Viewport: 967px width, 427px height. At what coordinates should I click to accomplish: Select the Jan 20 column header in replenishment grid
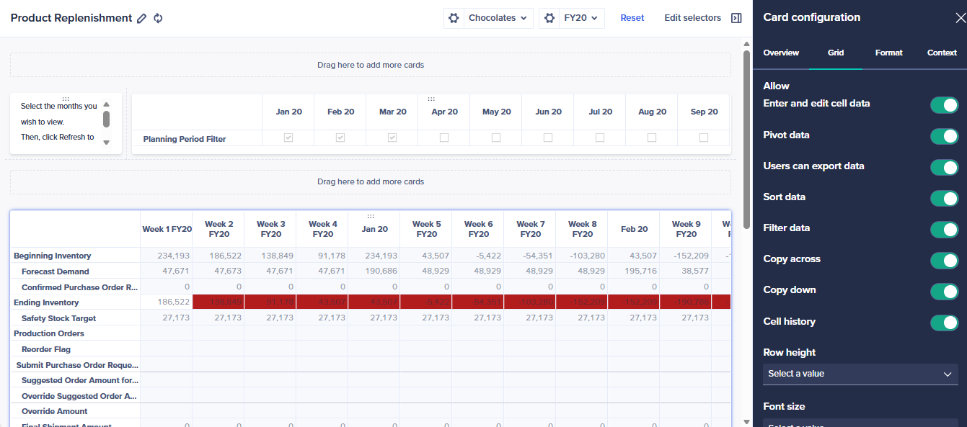pyautogui.click(x=374, y=229)
